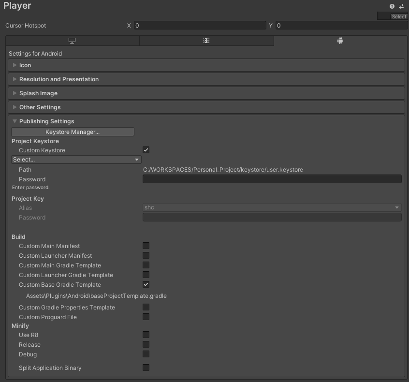409x382 pixels.
Task: Open the Project Key Alias dropdown
Action: pyautogui.click(x=272, y=207)
